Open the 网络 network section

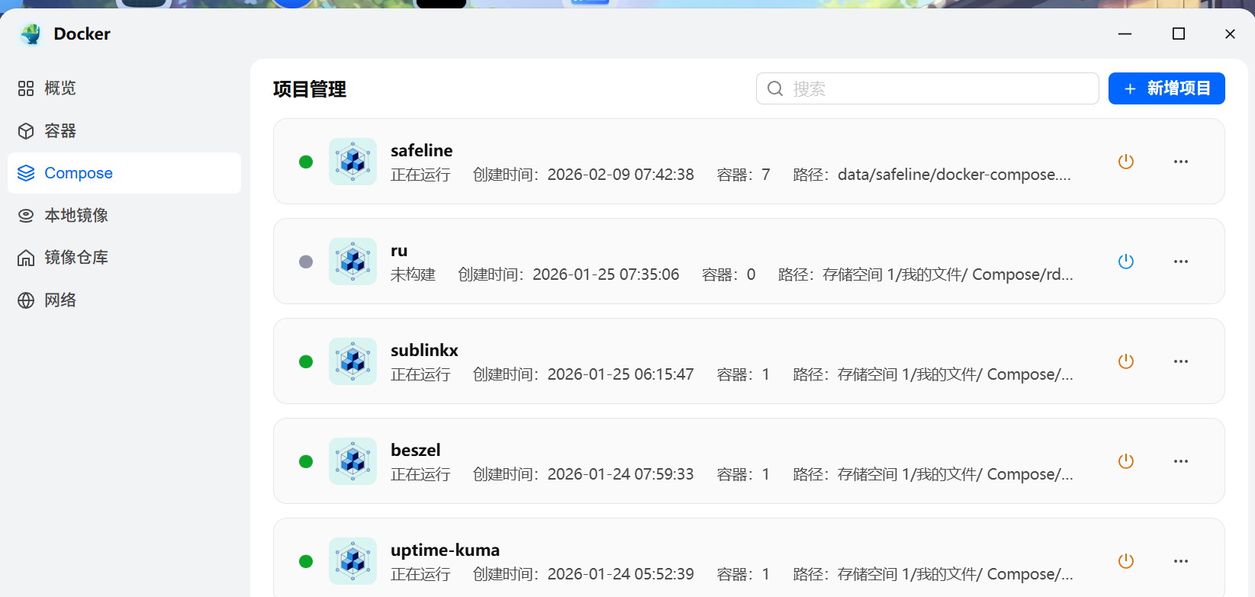coord(124,300)
